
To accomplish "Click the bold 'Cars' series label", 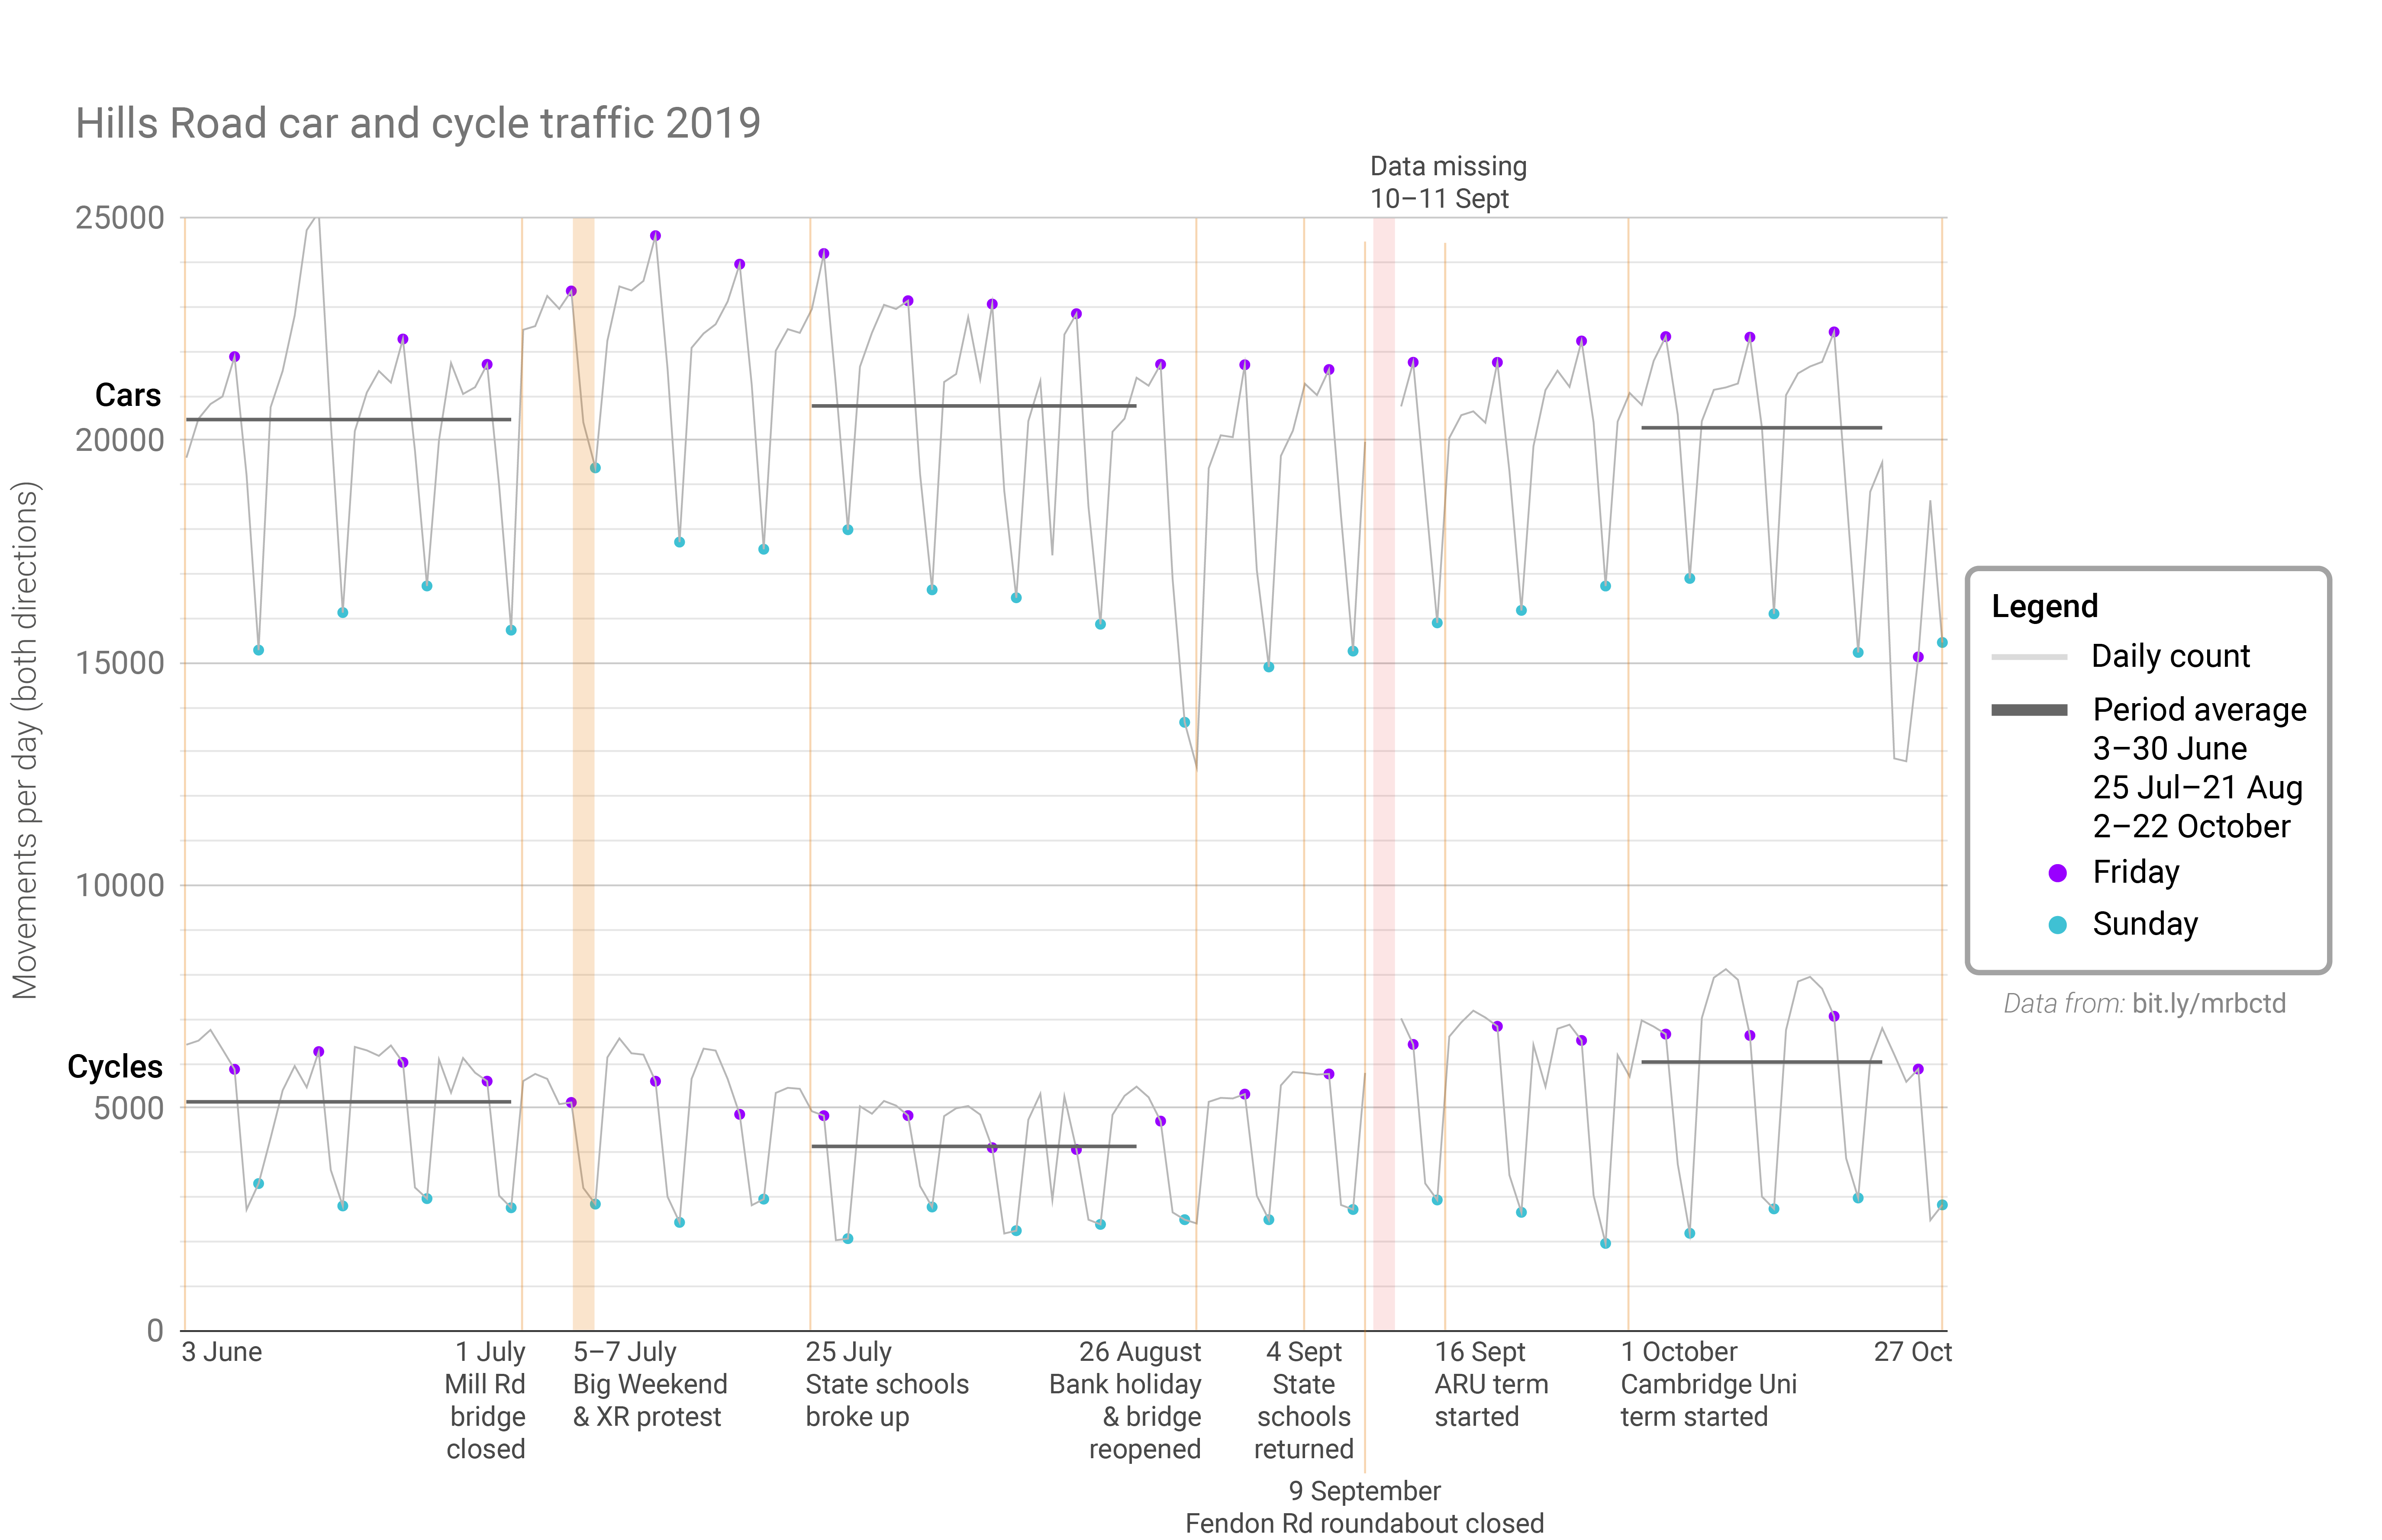I will pos(128,395).
